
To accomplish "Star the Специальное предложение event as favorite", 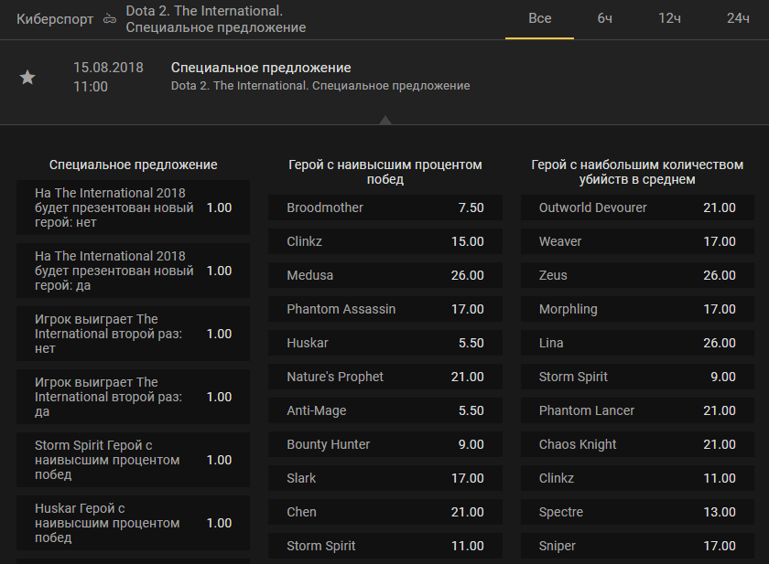I will click(x=27, y=78).
